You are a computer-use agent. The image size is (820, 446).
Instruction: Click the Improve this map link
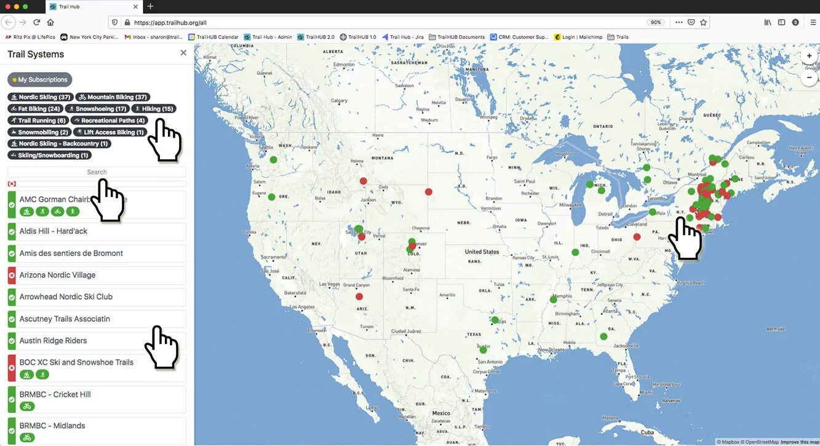click(x=800, y=442)
